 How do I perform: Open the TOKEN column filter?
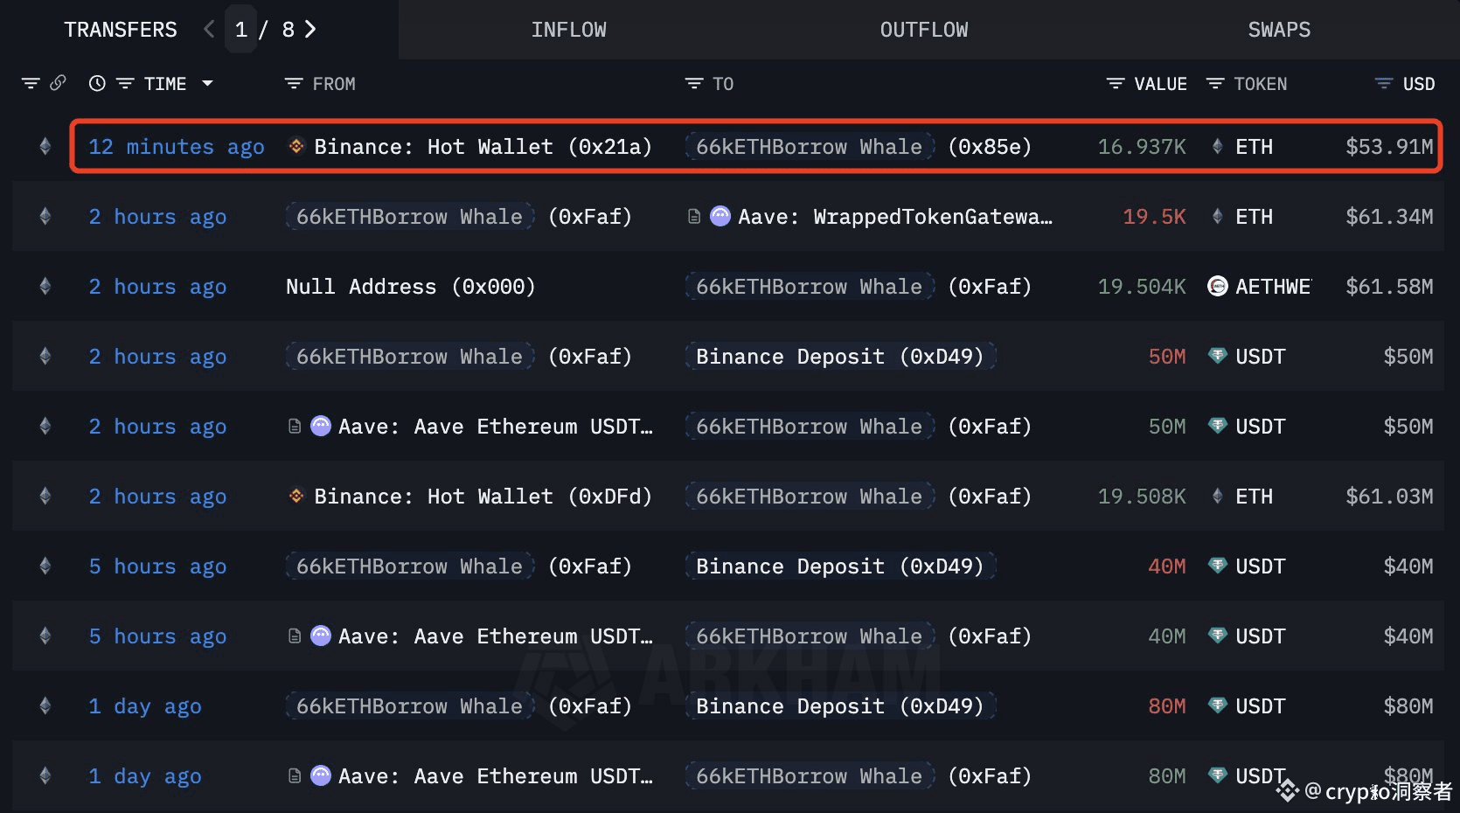click(1215, 84)
